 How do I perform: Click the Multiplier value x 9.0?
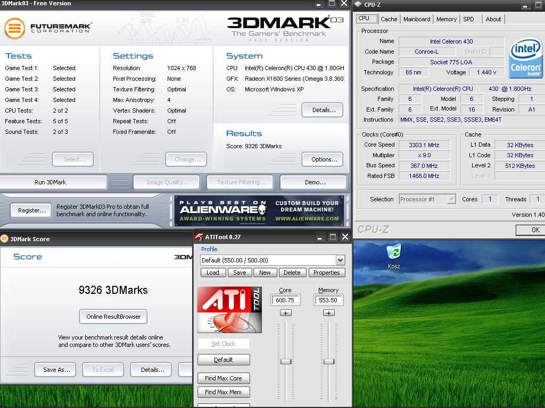(424, 155)
